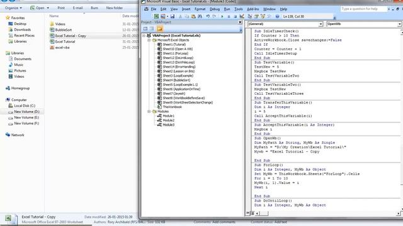
Task: Select ThisWorkbook in the project tree
Action: 172,107
